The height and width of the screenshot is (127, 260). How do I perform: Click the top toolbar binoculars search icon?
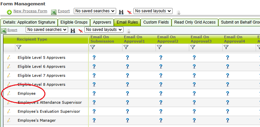121,12
